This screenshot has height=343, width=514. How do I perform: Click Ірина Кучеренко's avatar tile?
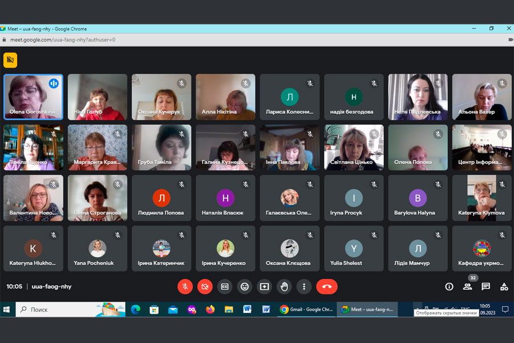(x=226, y=249)
